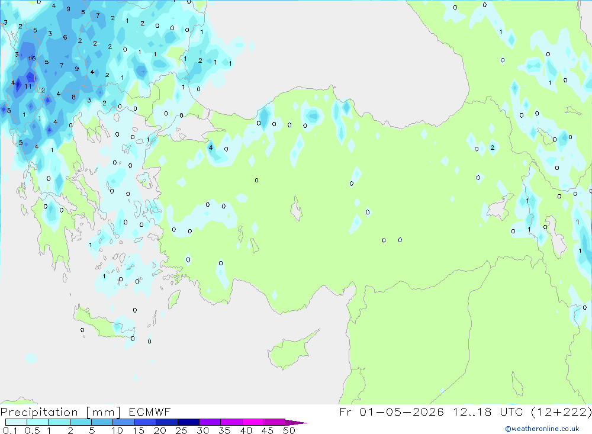The image size is (592, 434).
Task: Click the legend label '0.1'
Action: point(10,430)
